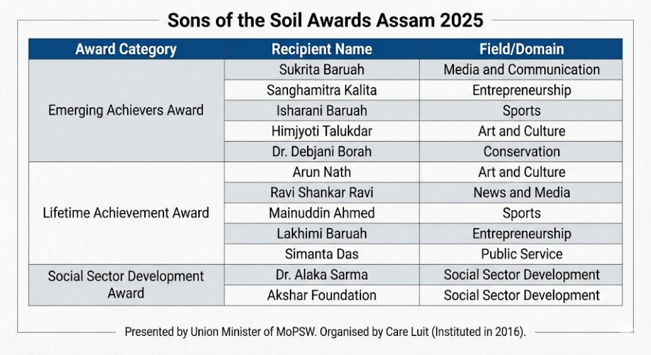Screen dimensions: 651x355
Task: Click on 'Mainuddin Ahmed' recipient cell
Action: (x=322, y=213)
